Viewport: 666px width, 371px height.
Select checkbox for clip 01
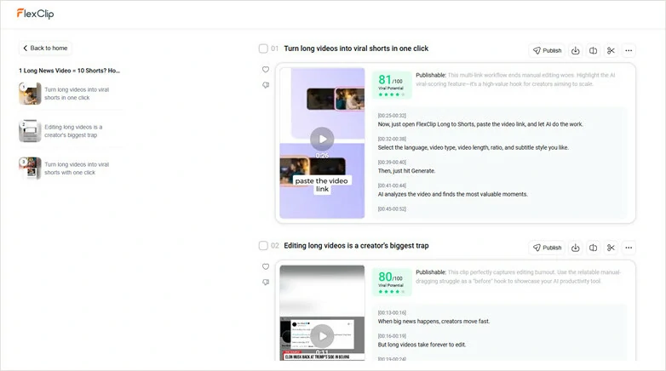tap(263, 49)
